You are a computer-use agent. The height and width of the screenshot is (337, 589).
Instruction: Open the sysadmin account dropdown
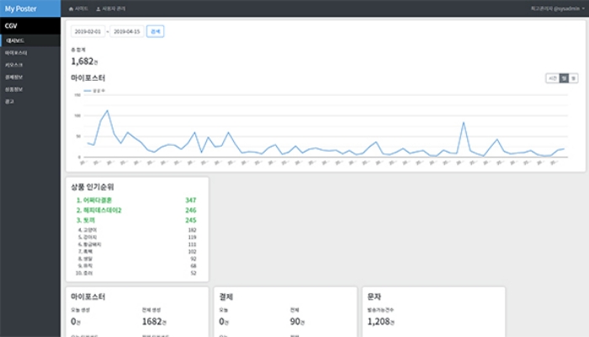(x=557, y=8)
